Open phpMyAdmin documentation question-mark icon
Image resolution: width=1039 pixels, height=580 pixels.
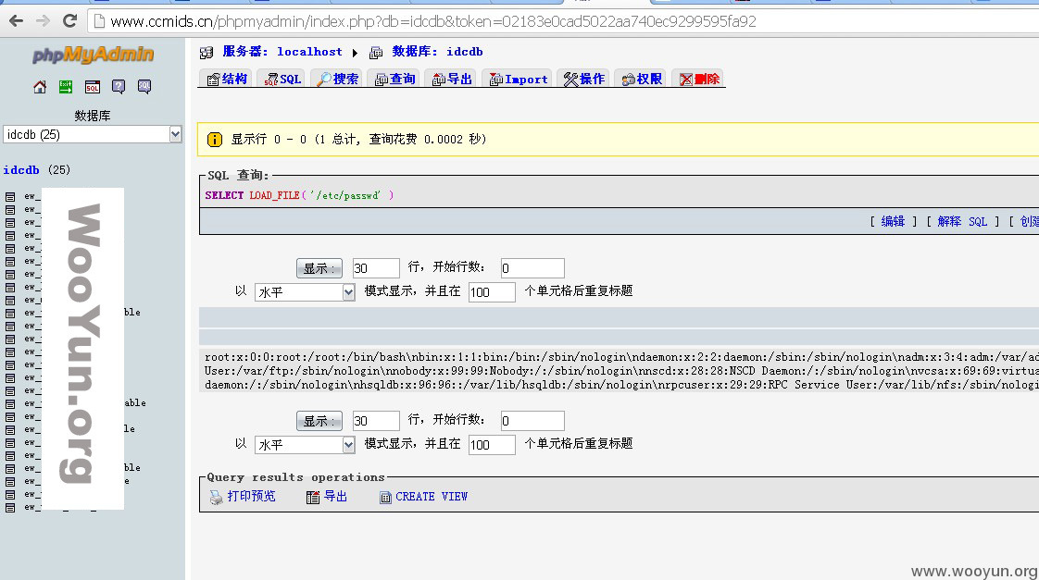coord(118,87)
